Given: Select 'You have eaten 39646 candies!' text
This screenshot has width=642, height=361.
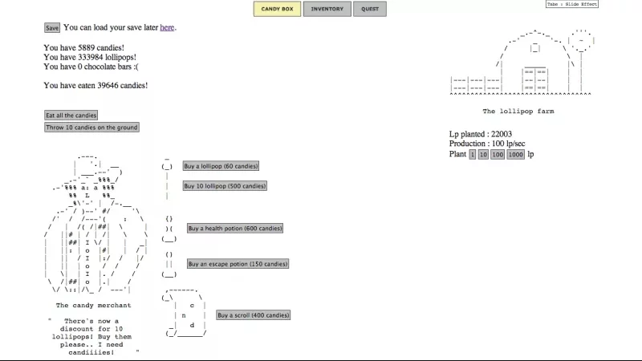Looking at the screenshot, I should pyautogui.click(x=95, y=86).
